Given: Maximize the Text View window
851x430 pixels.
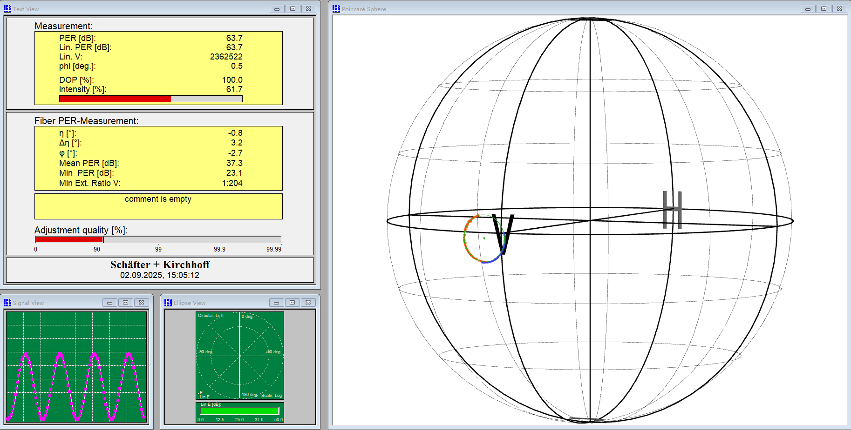Looking at the screenshot, I should point(293,9).
